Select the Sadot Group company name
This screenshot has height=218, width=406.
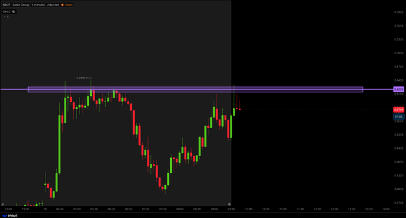coord(21,5)
